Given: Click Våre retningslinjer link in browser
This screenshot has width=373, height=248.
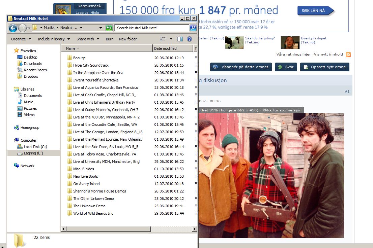Looking at the screenshot, I should click(x=293, y=55).
